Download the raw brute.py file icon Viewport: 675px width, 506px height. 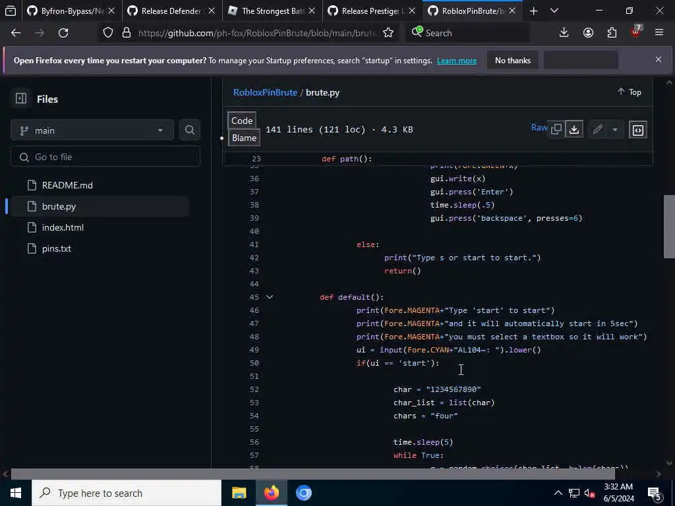pyautogui.click(x=574, y=129)
